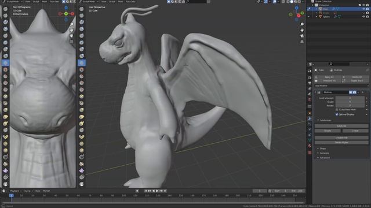Viewport: 371px width, 208px height.
Task: Click the Subdivide button
Action: click(x=341, y=126)
